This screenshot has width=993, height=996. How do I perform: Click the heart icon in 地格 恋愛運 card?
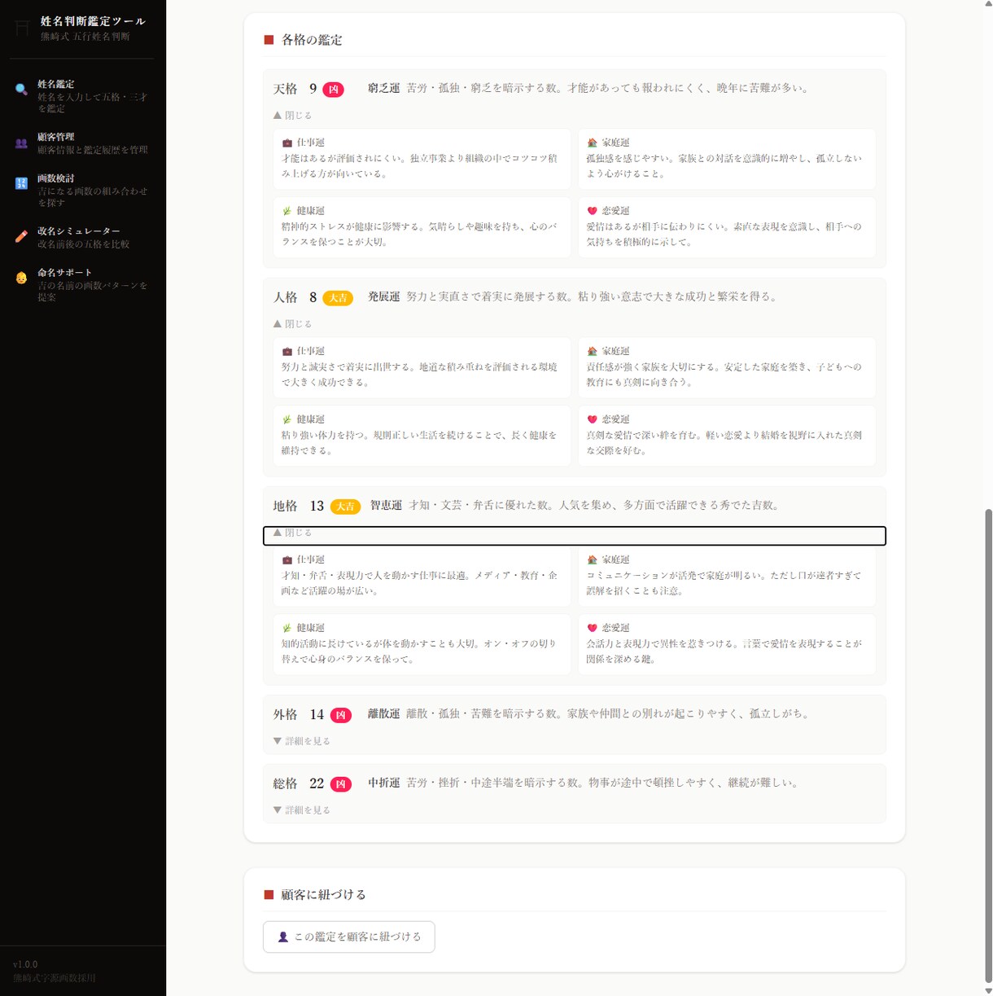pyautogui.click(x=592, y=628)
